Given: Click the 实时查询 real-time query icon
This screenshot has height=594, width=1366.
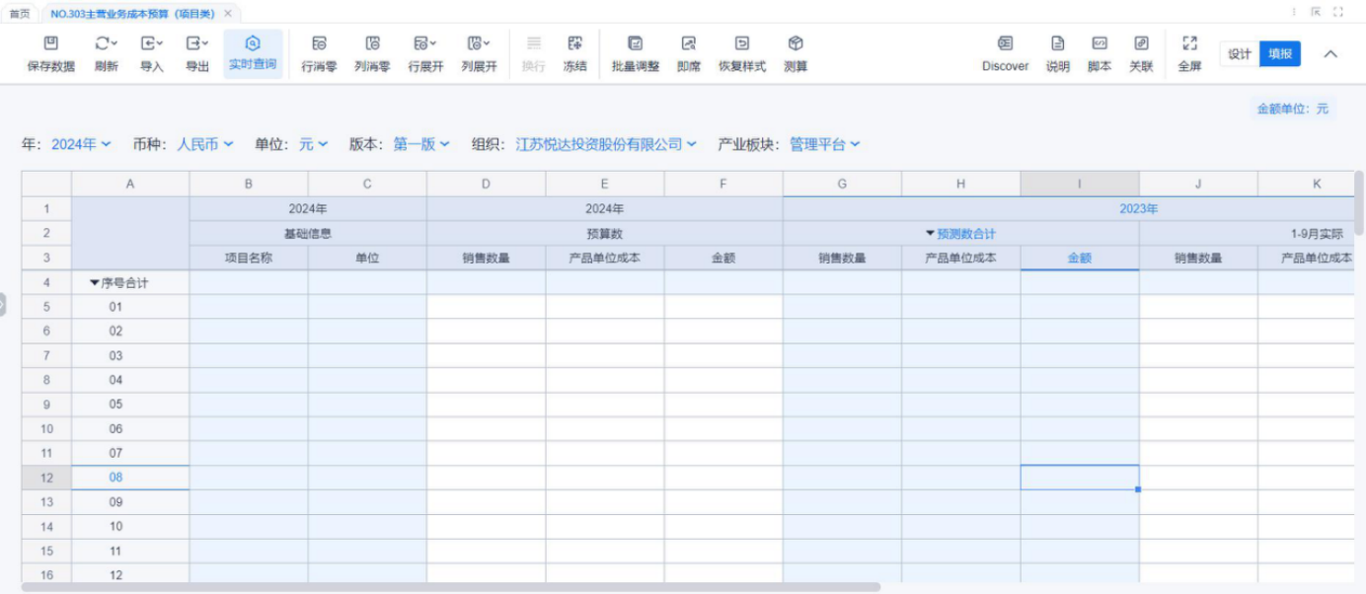Looking at the screenshot, I should tap(253, 43).
